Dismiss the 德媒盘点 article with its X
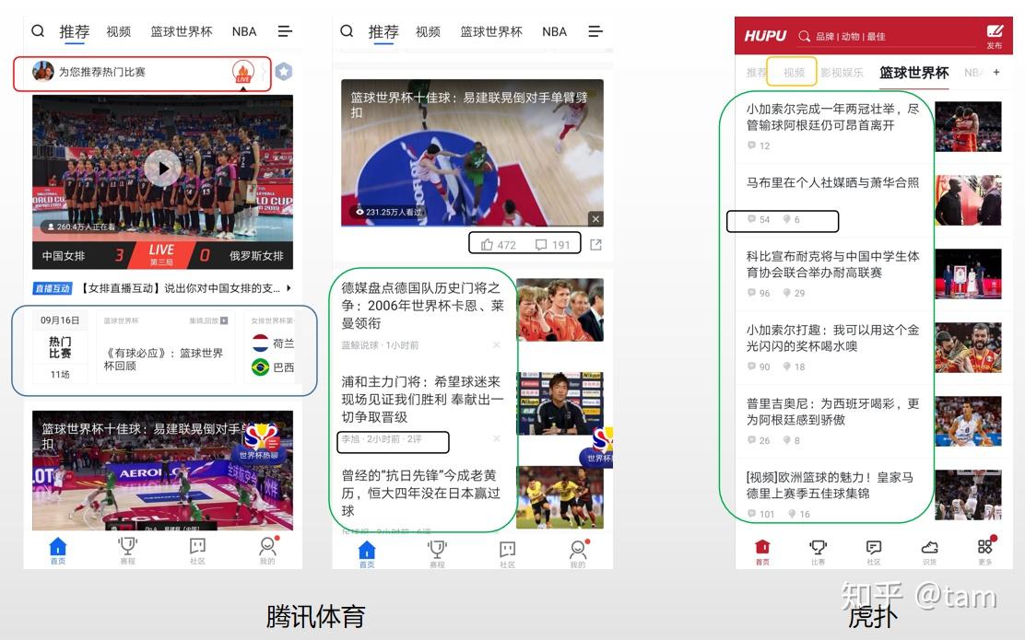Viewport: 1025px width, 640px height. tap(497, 344)
